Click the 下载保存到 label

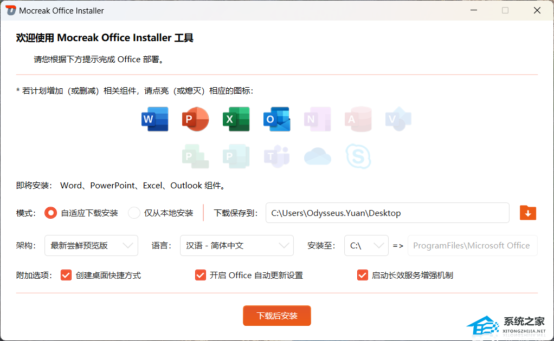click(236, 213)
